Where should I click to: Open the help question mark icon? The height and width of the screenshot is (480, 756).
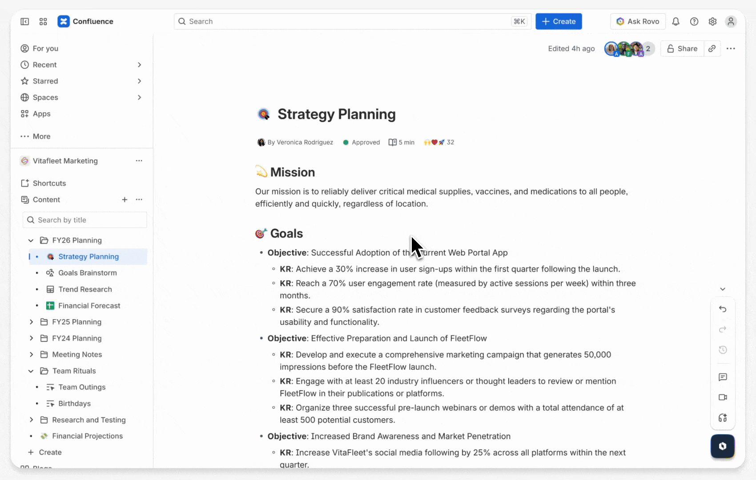tap(694, 21)
